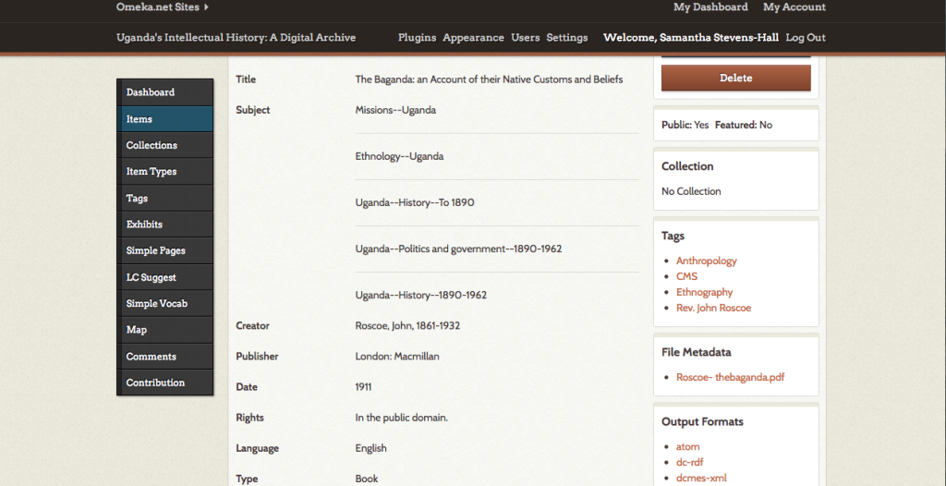Image resolution: width=946 pixels, height=486 pixels.
Task: Open the Appearance menu
Action: [473, 38]
